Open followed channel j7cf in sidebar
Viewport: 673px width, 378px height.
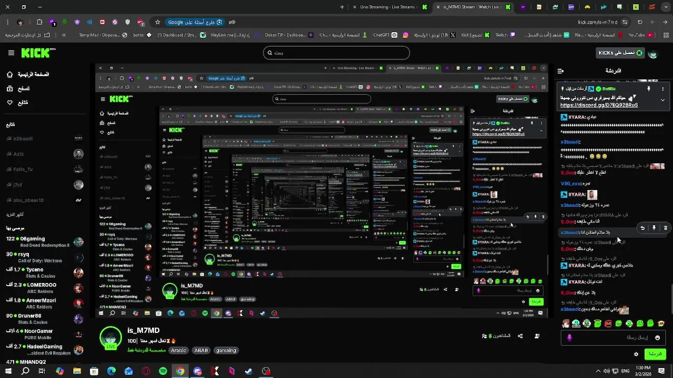click(45, 185)
